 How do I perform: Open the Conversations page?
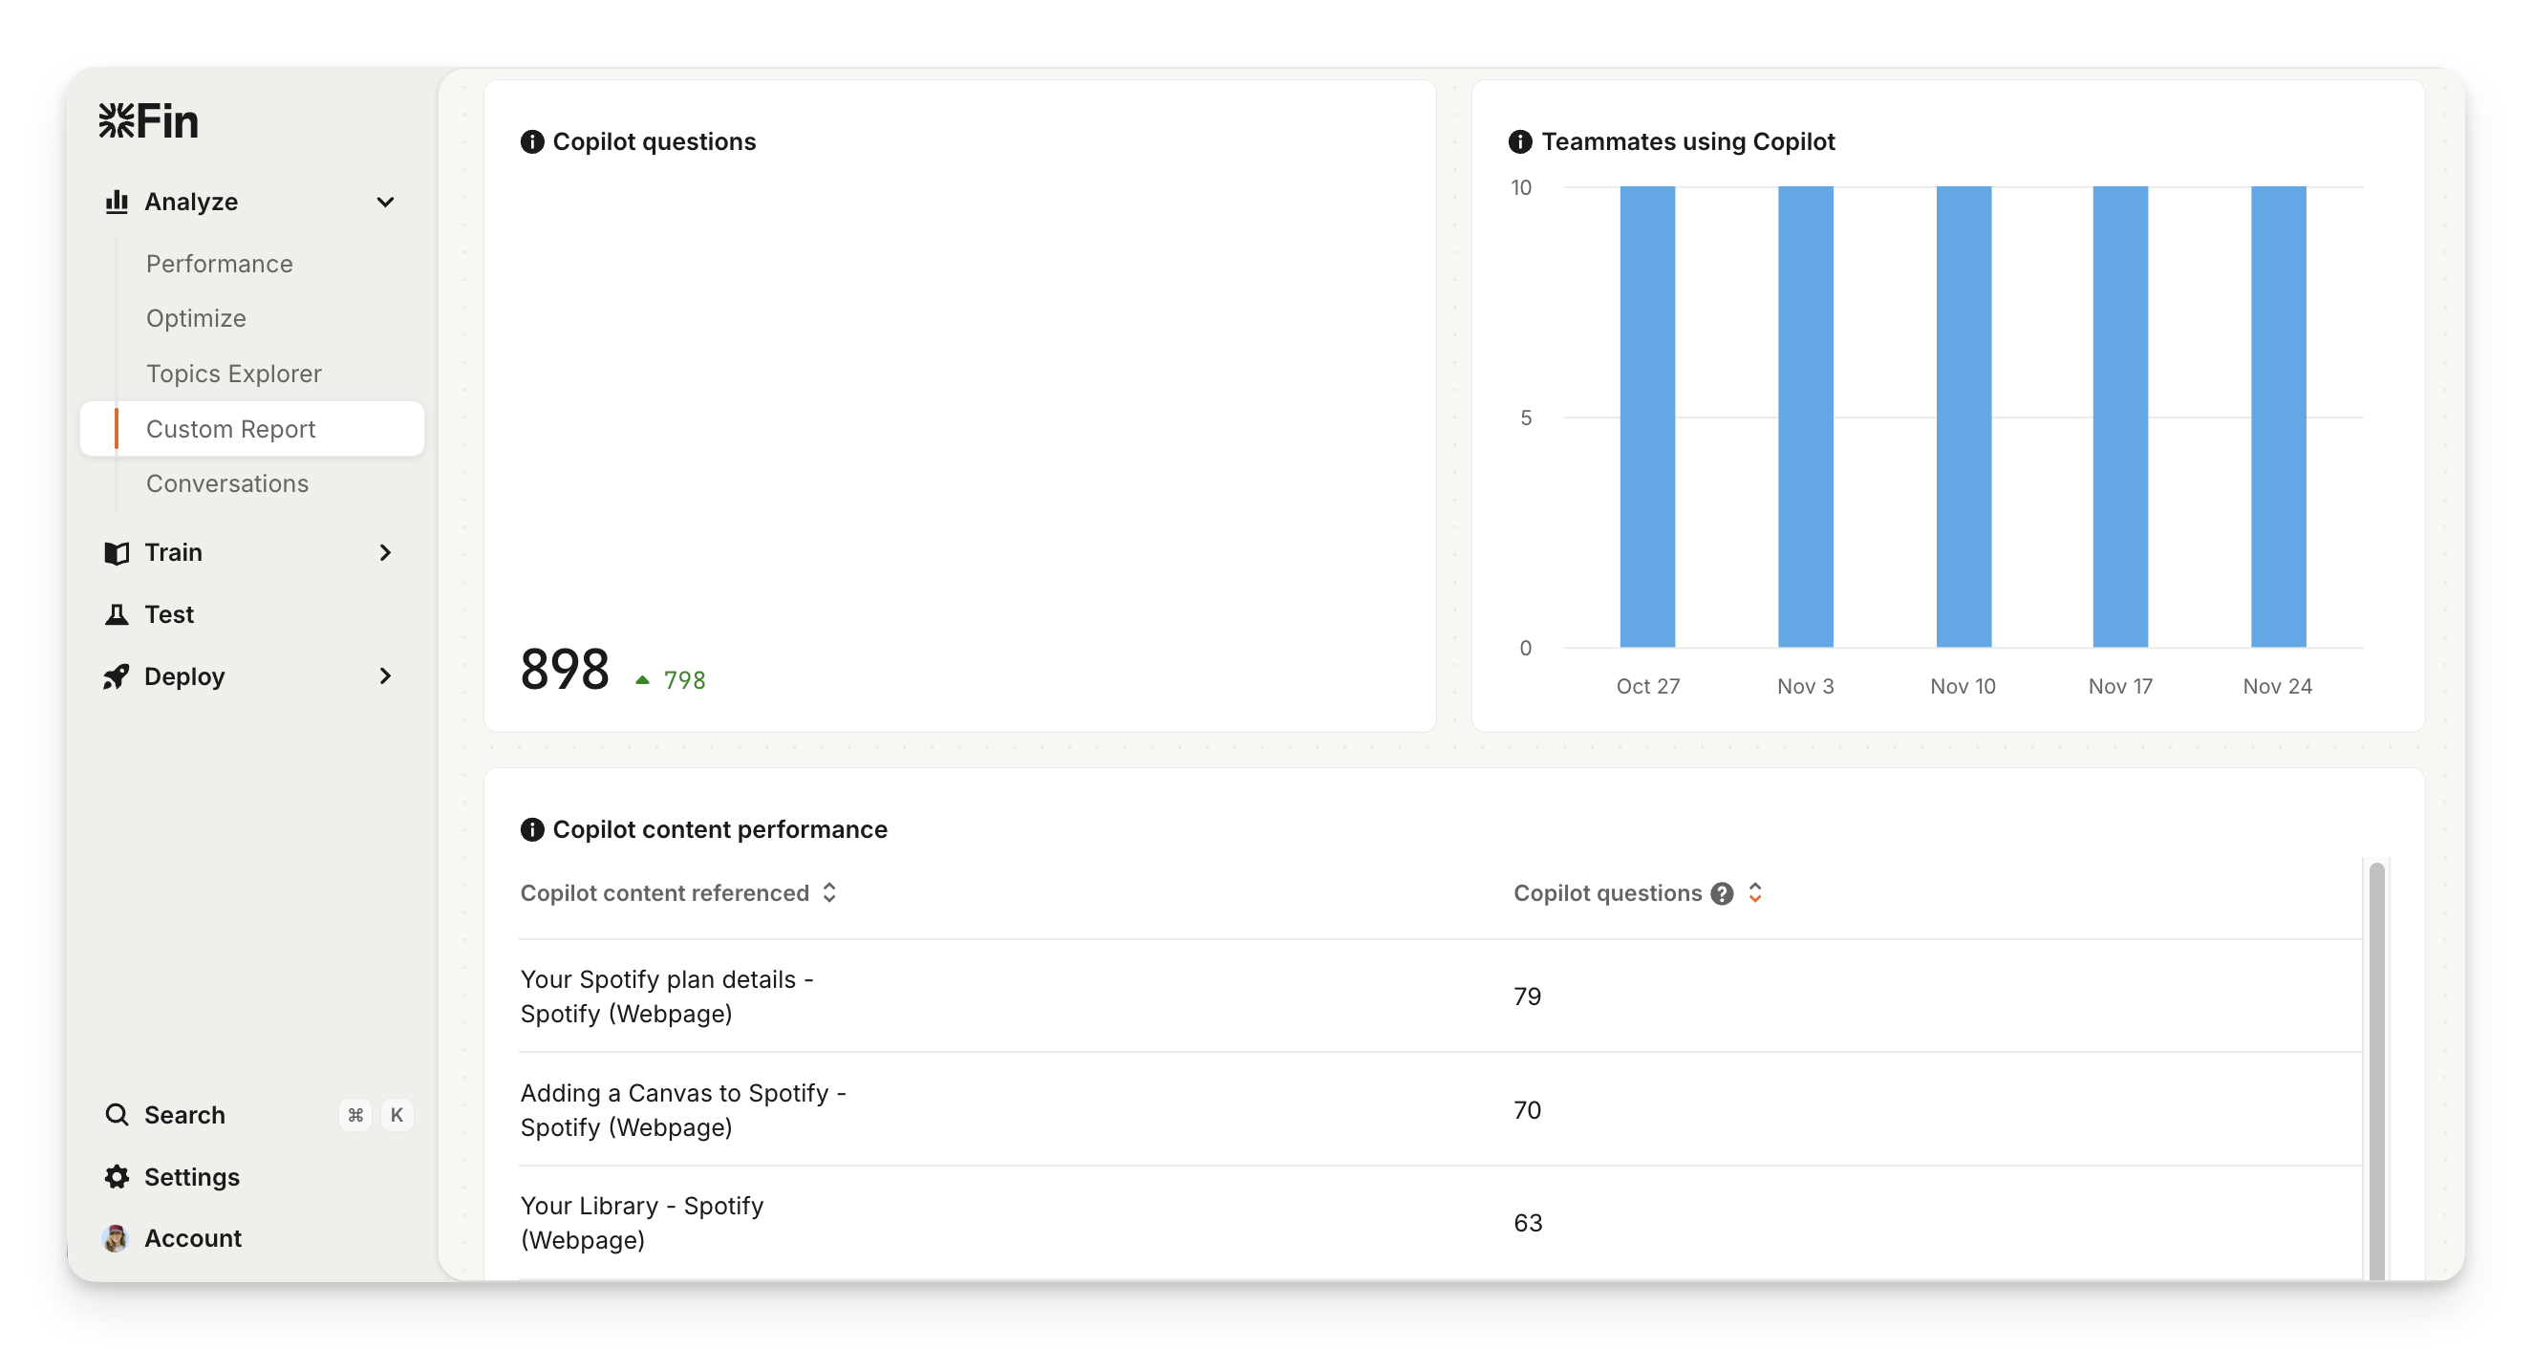(x=227, y=483)
